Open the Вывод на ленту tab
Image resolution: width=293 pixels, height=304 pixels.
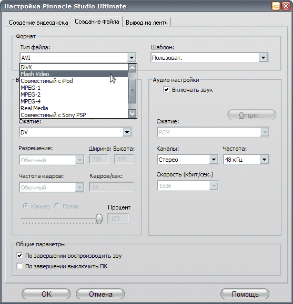pyautogui.click(x=146, y=23)
